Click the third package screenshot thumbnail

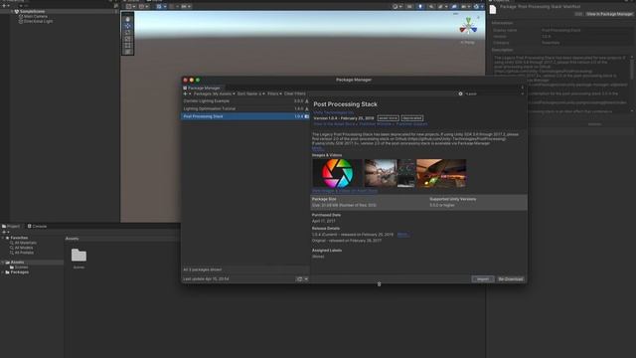click(x=441, y=173)
